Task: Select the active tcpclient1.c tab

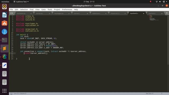Action: pyautogui.click(x=134, y=13)
